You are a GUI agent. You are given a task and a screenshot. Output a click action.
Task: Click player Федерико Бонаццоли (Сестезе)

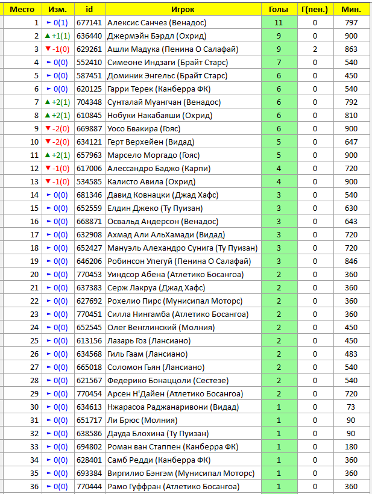point(168,380)
